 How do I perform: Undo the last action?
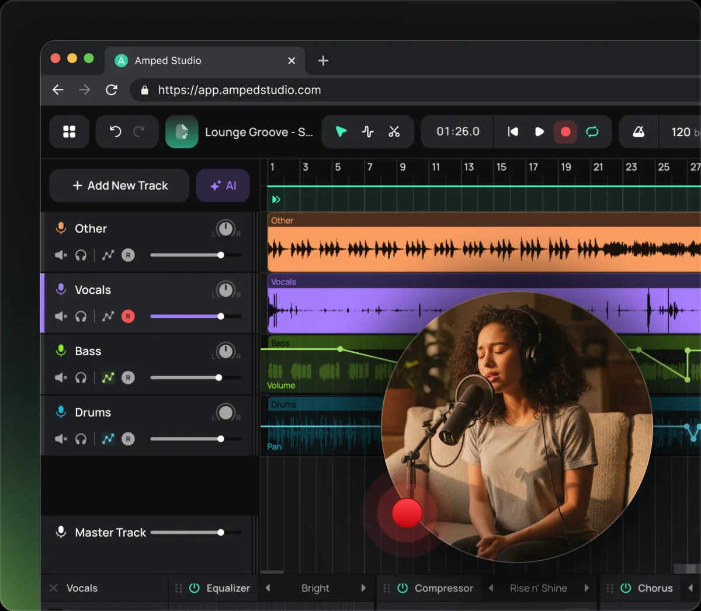[x=115, y=131]
